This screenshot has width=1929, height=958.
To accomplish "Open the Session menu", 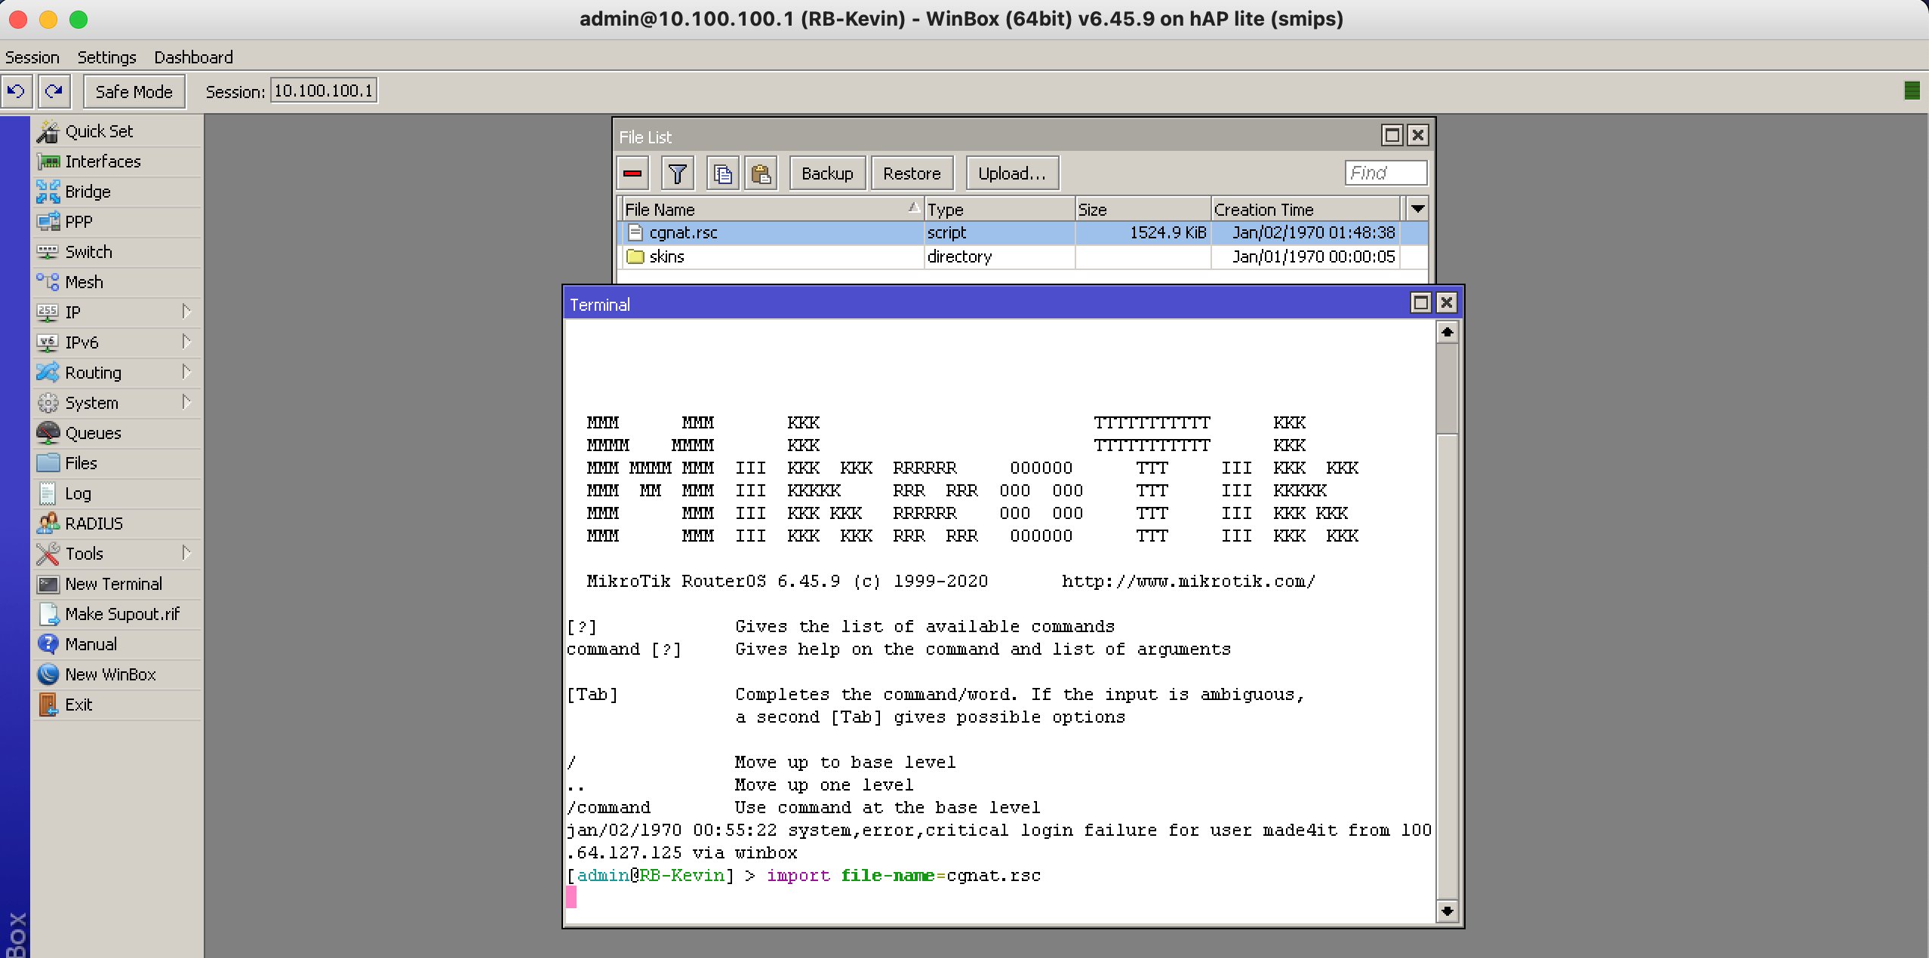I will click(32, 57).
